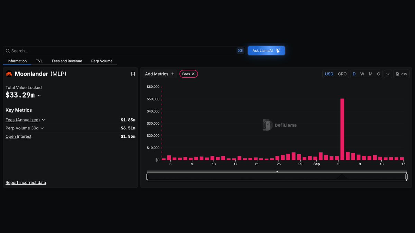
Task: Switch chart denomination to CRO
Action: click(342, 74)
